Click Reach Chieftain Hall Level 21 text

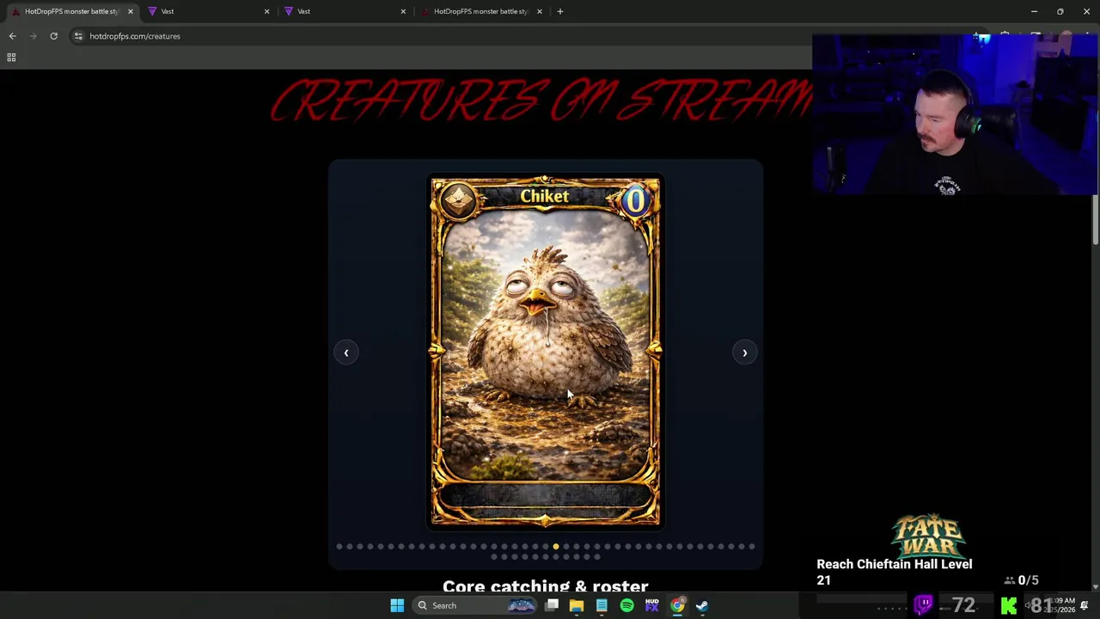point(894,572)
